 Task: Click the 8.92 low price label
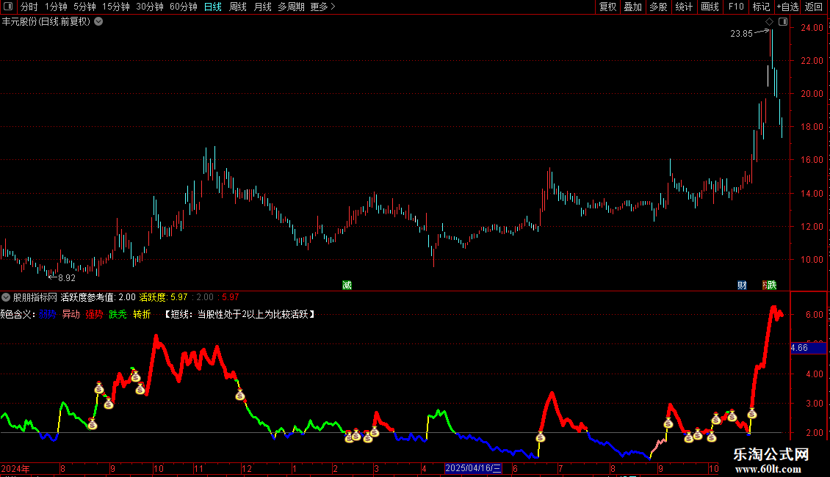coord(67,278)
